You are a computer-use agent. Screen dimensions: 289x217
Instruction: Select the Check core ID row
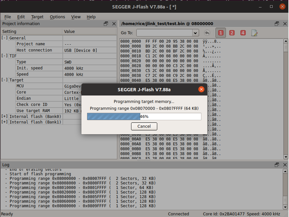click(x=49, y=105)
